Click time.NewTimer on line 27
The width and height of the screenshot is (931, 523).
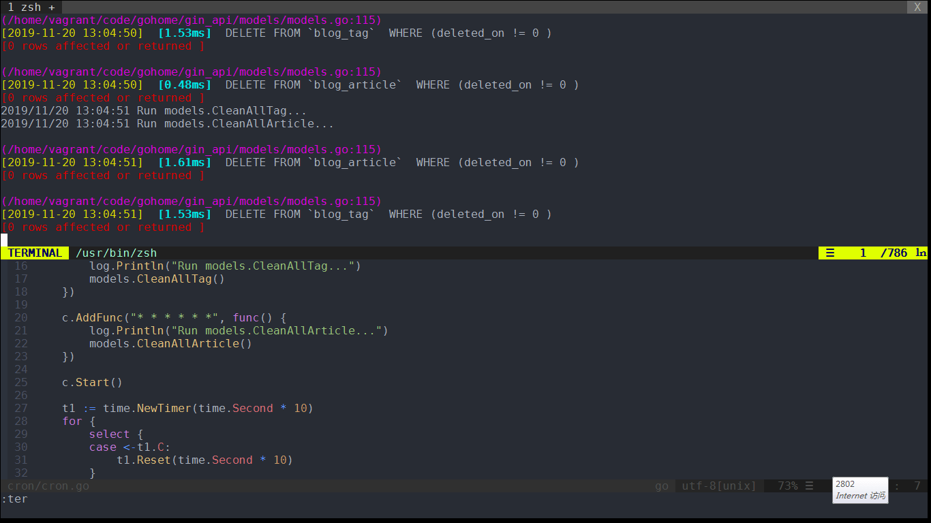147,409
